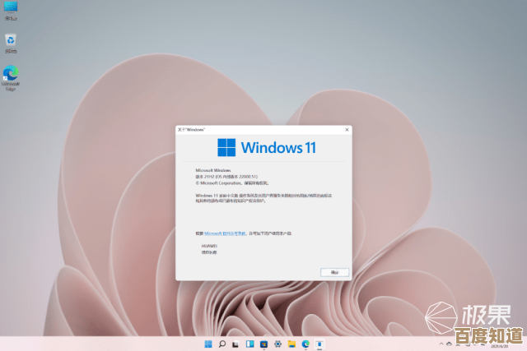Click the taskbar Search magnifier icon
Screen dimensions: 527x351
point(222,344)
